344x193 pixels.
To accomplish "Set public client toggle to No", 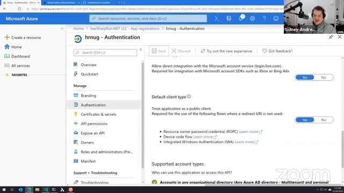I will 324,120.
